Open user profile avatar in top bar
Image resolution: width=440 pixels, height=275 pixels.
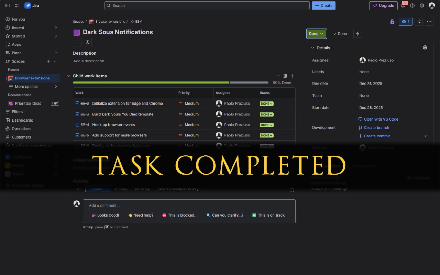(x=432, y=5)
